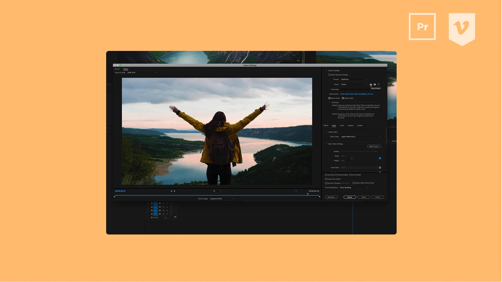The image size is (502, 282).
Task: Click the A4 track lock icon
Action: [x=152, y=214]
